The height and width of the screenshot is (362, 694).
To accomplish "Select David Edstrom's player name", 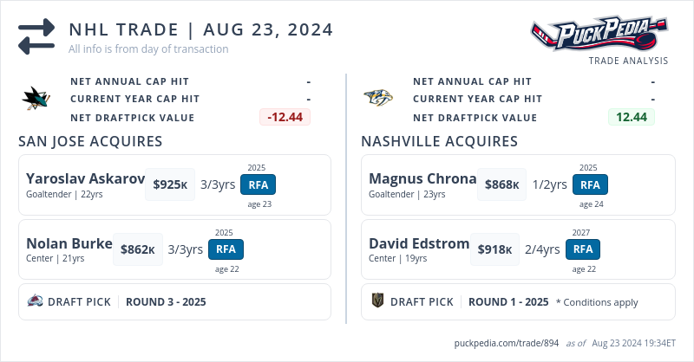I will [421, 243].
